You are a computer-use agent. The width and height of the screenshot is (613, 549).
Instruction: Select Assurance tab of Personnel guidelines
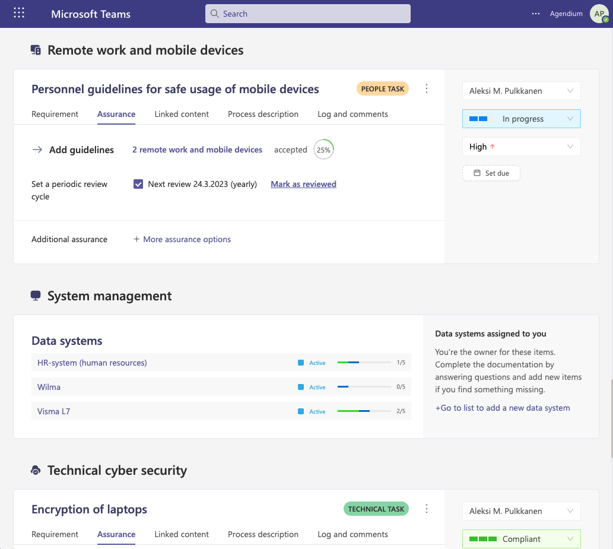click(x=116, y=114)
